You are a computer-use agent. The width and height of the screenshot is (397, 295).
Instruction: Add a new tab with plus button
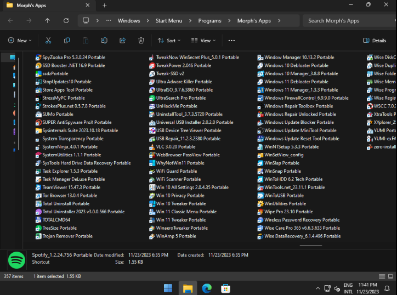105,5
